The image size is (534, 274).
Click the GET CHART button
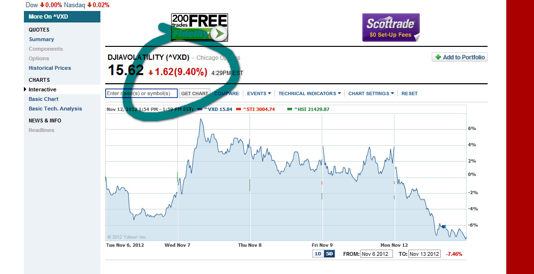click(195, 93)
